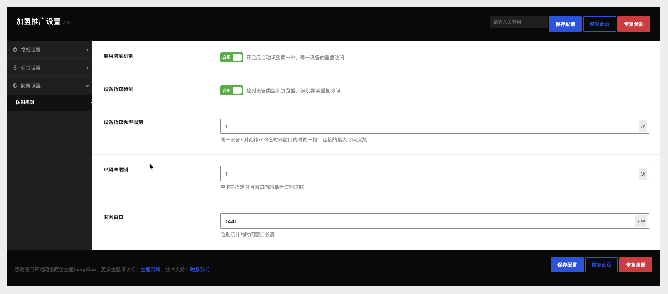Viewport: 668px width, 294px height.
Task: Click the v1.0 version label
Action: coord(66,22)
